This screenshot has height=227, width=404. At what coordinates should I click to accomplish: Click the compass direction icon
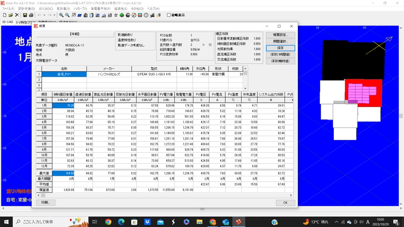134,15
